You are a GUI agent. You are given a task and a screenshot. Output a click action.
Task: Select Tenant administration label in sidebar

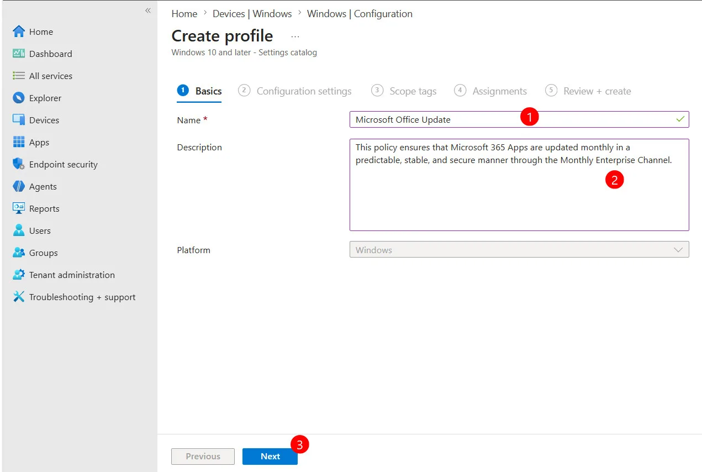tap(72, 275)
